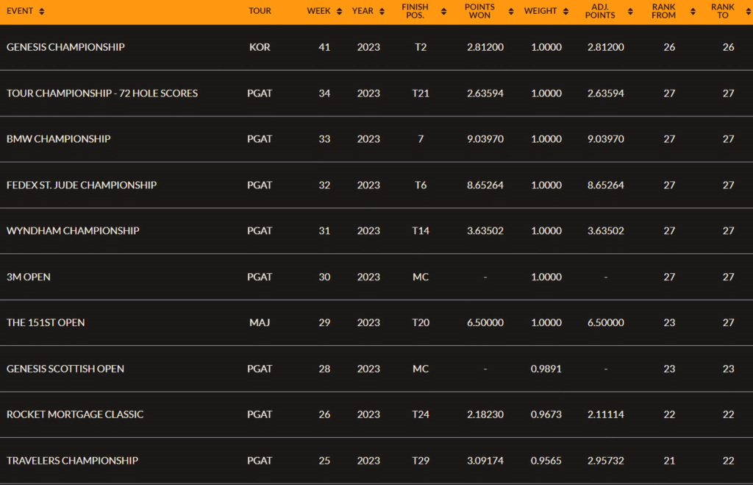Click MAJ tour cell for 151st Open
Image resolution: width=753 pixels, height=485 pixels.
[260, 322]
